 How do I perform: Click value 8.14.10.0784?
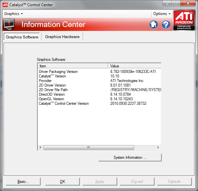tap(120, 94)
